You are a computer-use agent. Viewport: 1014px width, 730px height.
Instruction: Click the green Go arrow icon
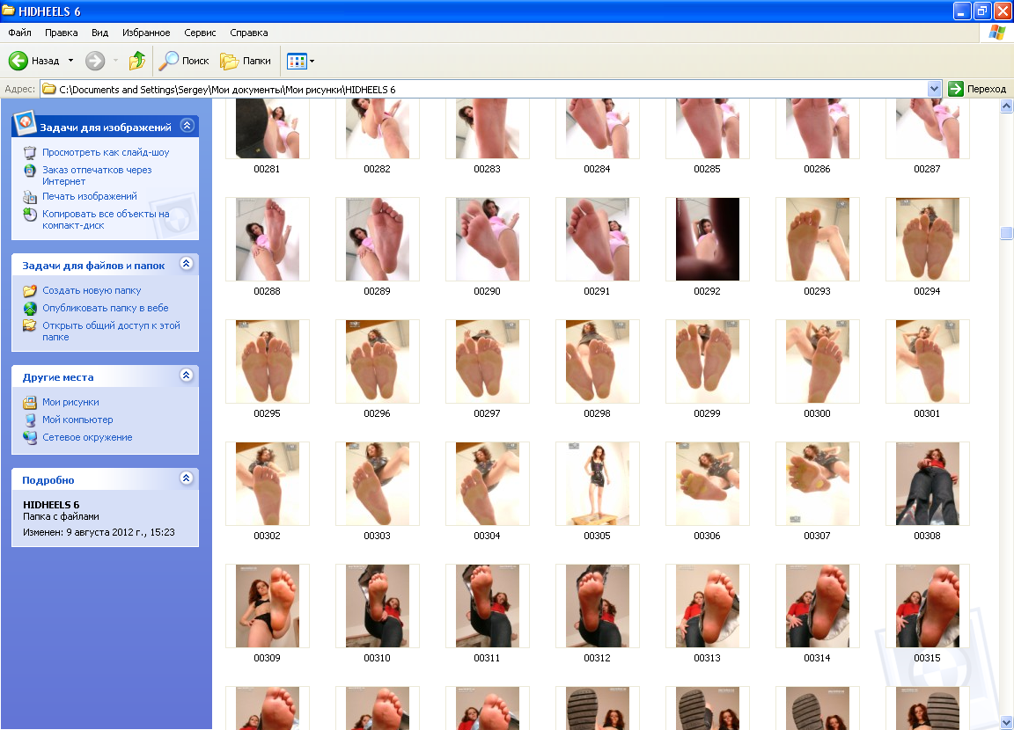pos(956,89)
